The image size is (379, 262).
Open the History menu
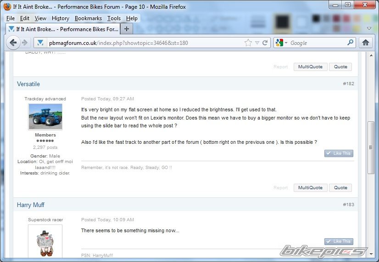coord(60,18)
